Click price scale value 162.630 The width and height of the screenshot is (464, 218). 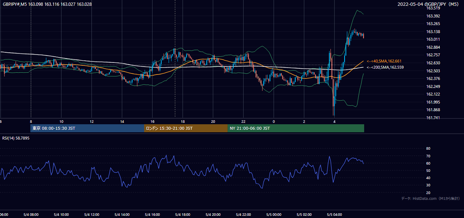[x=433, y=63]
